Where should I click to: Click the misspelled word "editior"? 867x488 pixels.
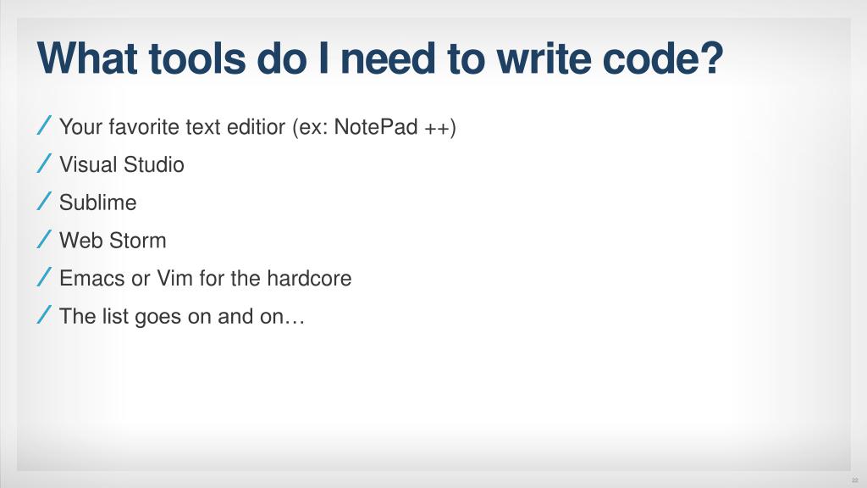tap(256, 127)
